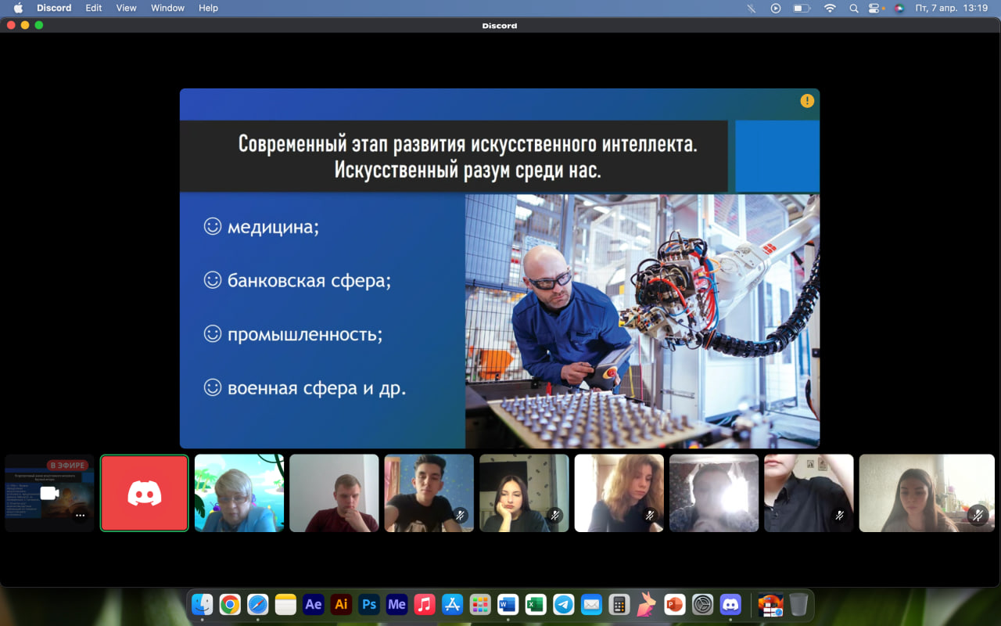The width and height of the screenshot is (1001, 626).
Task: Click the «В ЭФИРЕ» live badge
Action: point(67,466)
